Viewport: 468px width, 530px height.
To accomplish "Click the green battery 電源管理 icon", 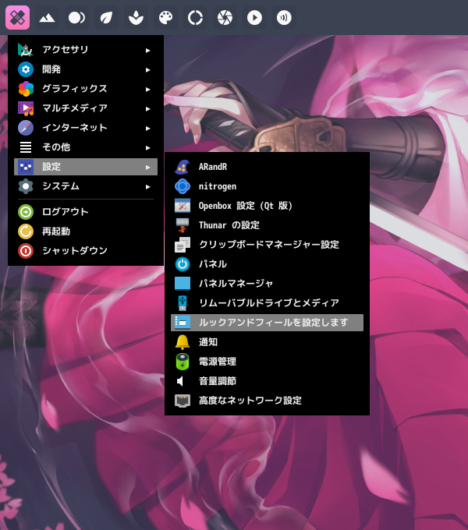I will coord(183,362).
